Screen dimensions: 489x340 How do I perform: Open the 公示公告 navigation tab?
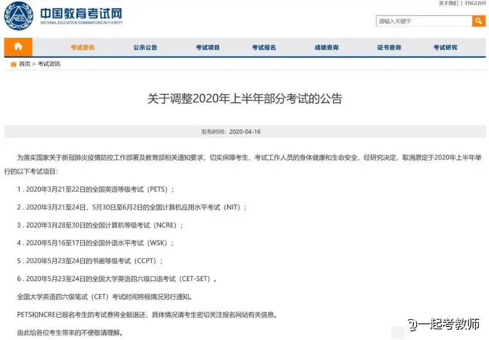(x=145, y=48)
